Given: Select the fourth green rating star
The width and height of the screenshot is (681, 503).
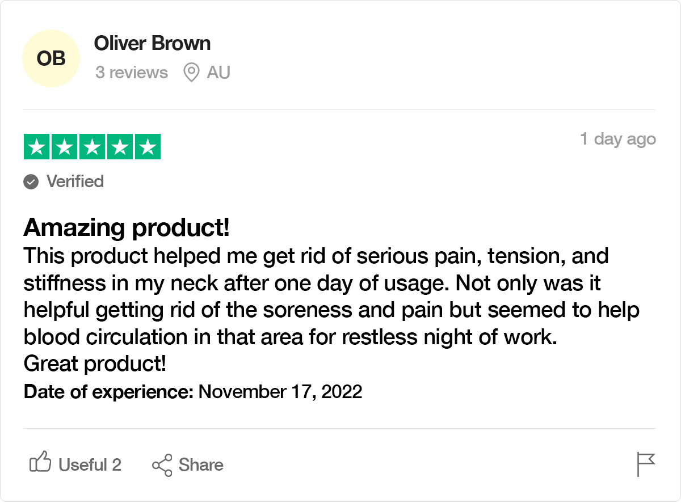Looking at the screenshot, I should pos(120,147).
